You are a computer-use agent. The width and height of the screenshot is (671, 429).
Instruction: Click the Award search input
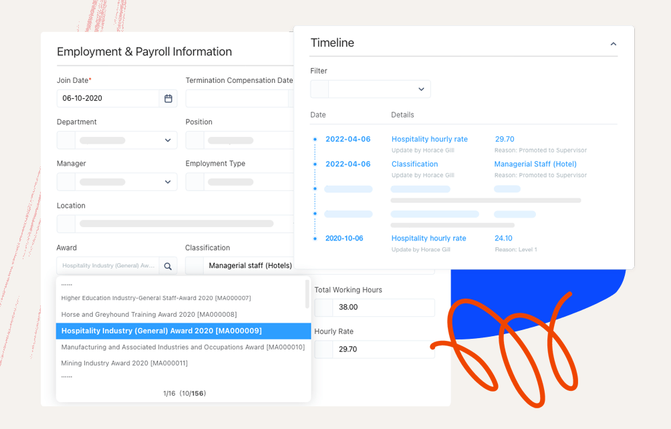(x=108, y=265)
